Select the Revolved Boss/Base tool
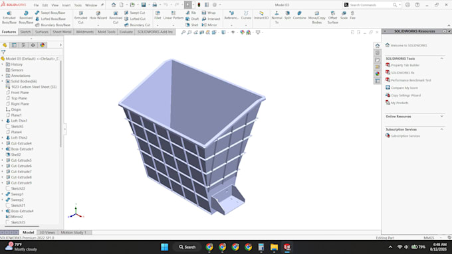Screen dimensions: 452x254 [26, 17]
